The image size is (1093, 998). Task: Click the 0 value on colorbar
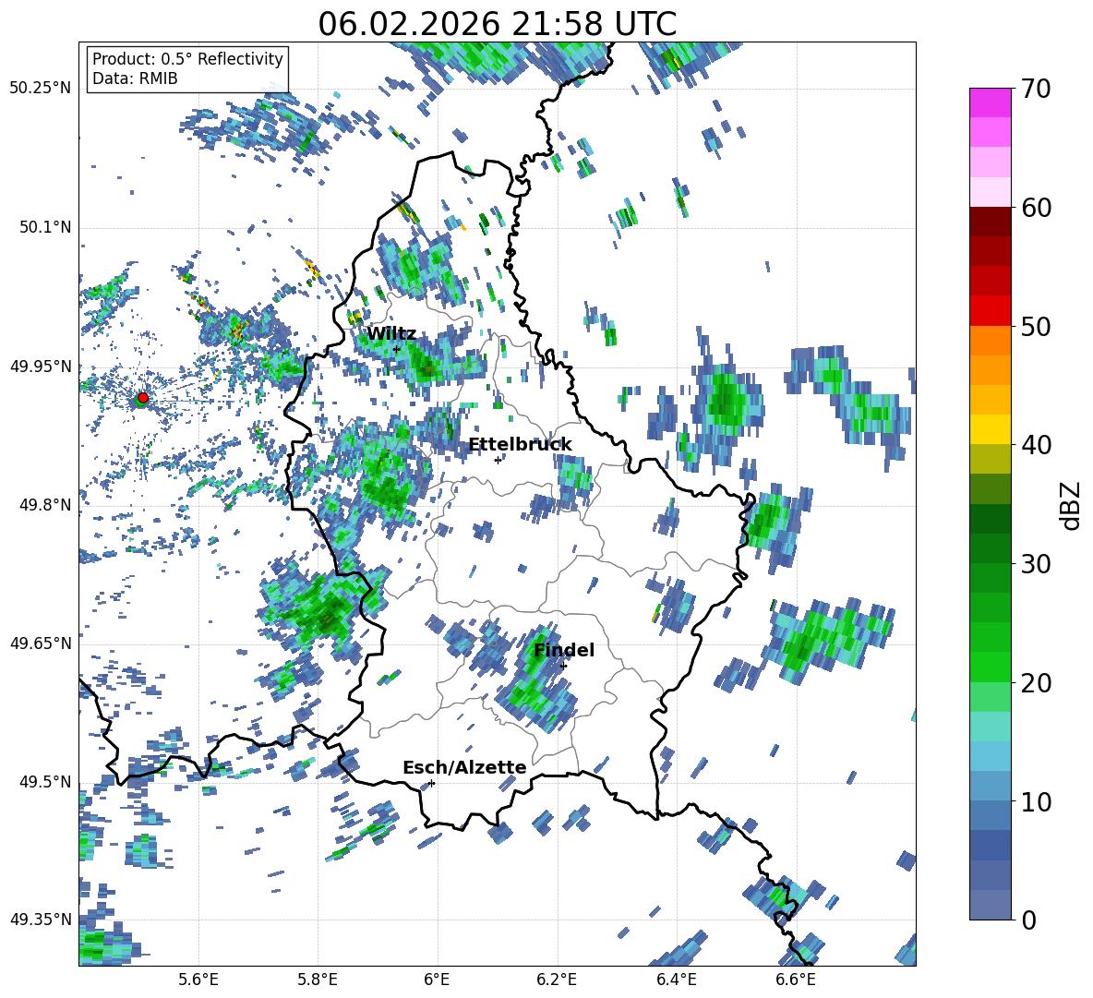pyautogui.click(x=1029, y=920)
